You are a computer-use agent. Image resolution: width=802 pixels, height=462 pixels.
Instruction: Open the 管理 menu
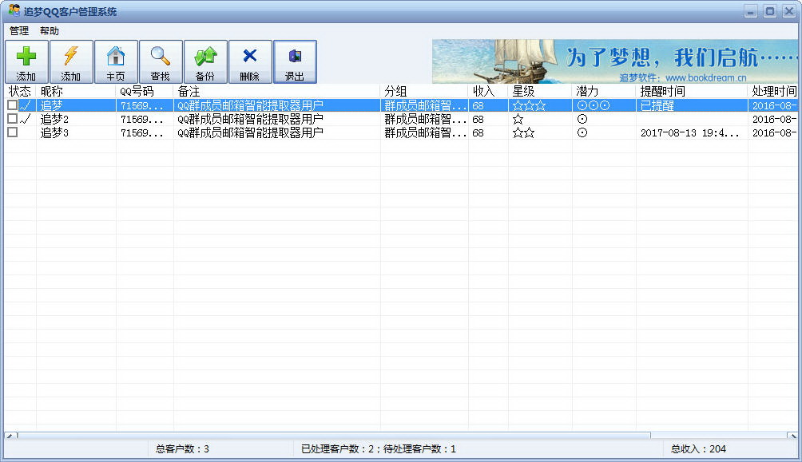(x=19, y=30)
